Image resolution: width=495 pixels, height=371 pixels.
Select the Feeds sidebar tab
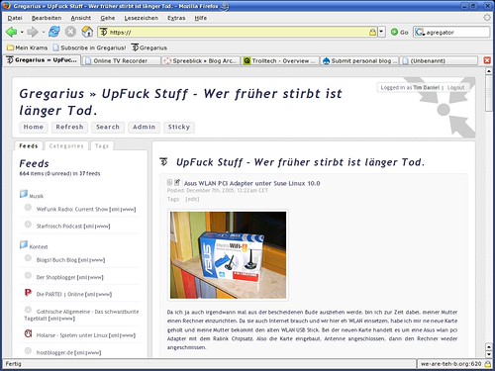click(x=29, y=145)
